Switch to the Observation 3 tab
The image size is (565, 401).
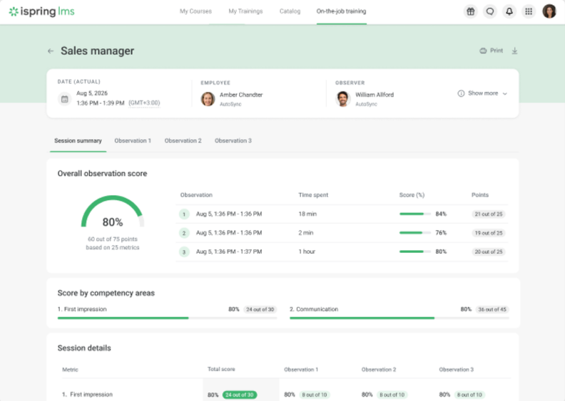(233, 140)
